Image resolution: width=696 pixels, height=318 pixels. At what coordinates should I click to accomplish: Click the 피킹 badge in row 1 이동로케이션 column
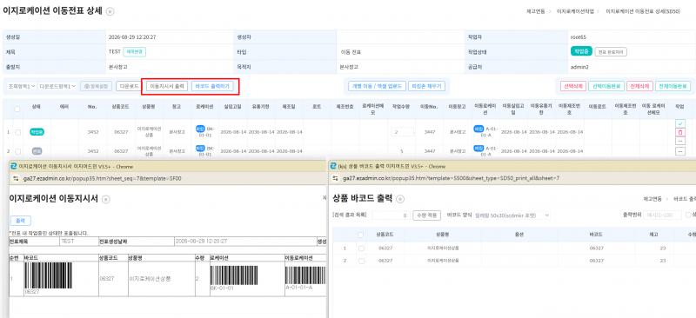[478, 129]
